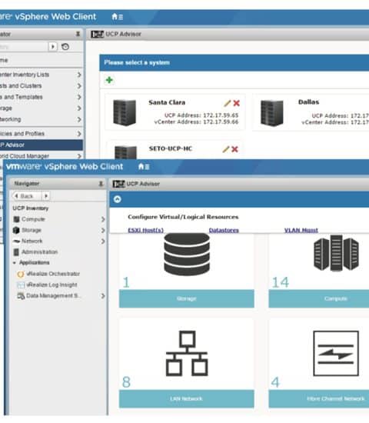Screen dimensions: 369x423
Task: Select Storage in UCP Inventory
Action: point(32,230)
